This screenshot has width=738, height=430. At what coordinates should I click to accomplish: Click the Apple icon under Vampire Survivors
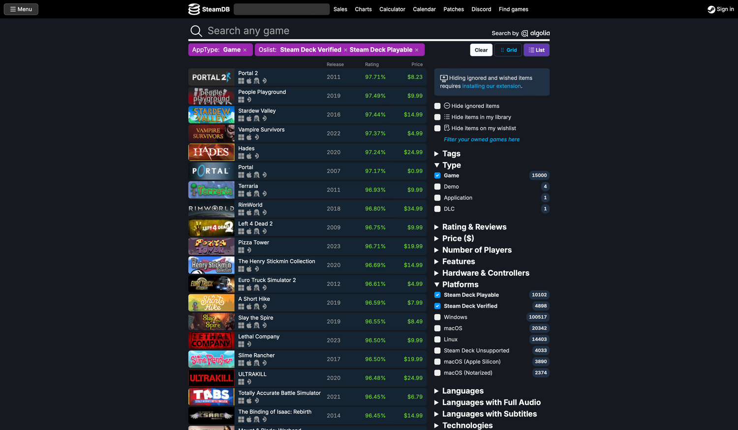(249, 138)
